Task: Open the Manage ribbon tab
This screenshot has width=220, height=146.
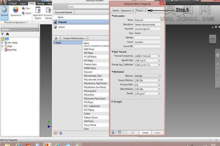Action: click(x=41, y=3)
